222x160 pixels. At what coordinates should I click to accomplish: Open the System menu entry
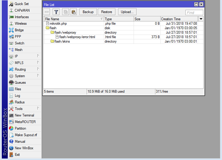[25, 76]
